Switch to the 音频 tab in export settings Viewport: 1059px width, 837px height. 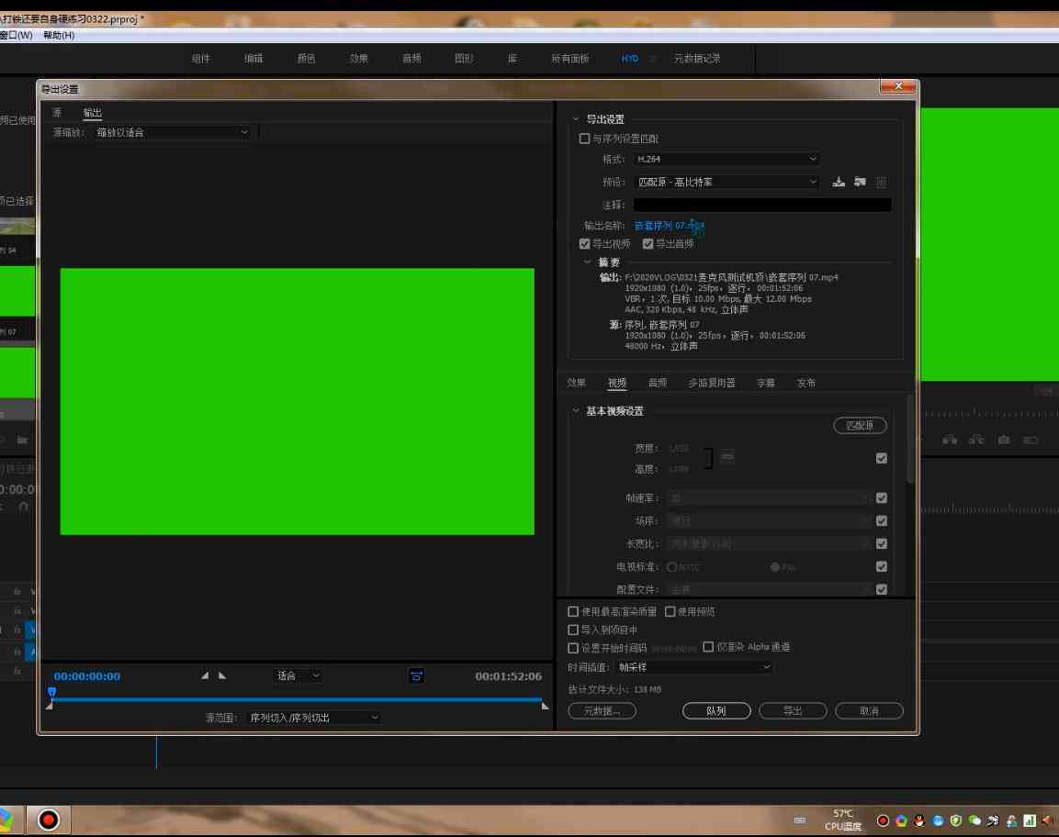(657, 383)
